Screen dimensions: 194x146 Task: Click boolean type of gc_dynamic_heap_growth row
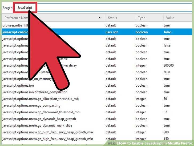[141, 119]
